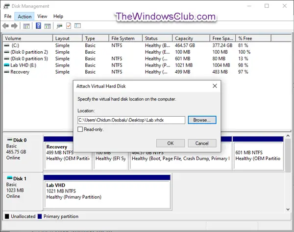Screen dimensions: 294x232
Task: Click the disk pane scroll-down arrow
Action: 288,210
